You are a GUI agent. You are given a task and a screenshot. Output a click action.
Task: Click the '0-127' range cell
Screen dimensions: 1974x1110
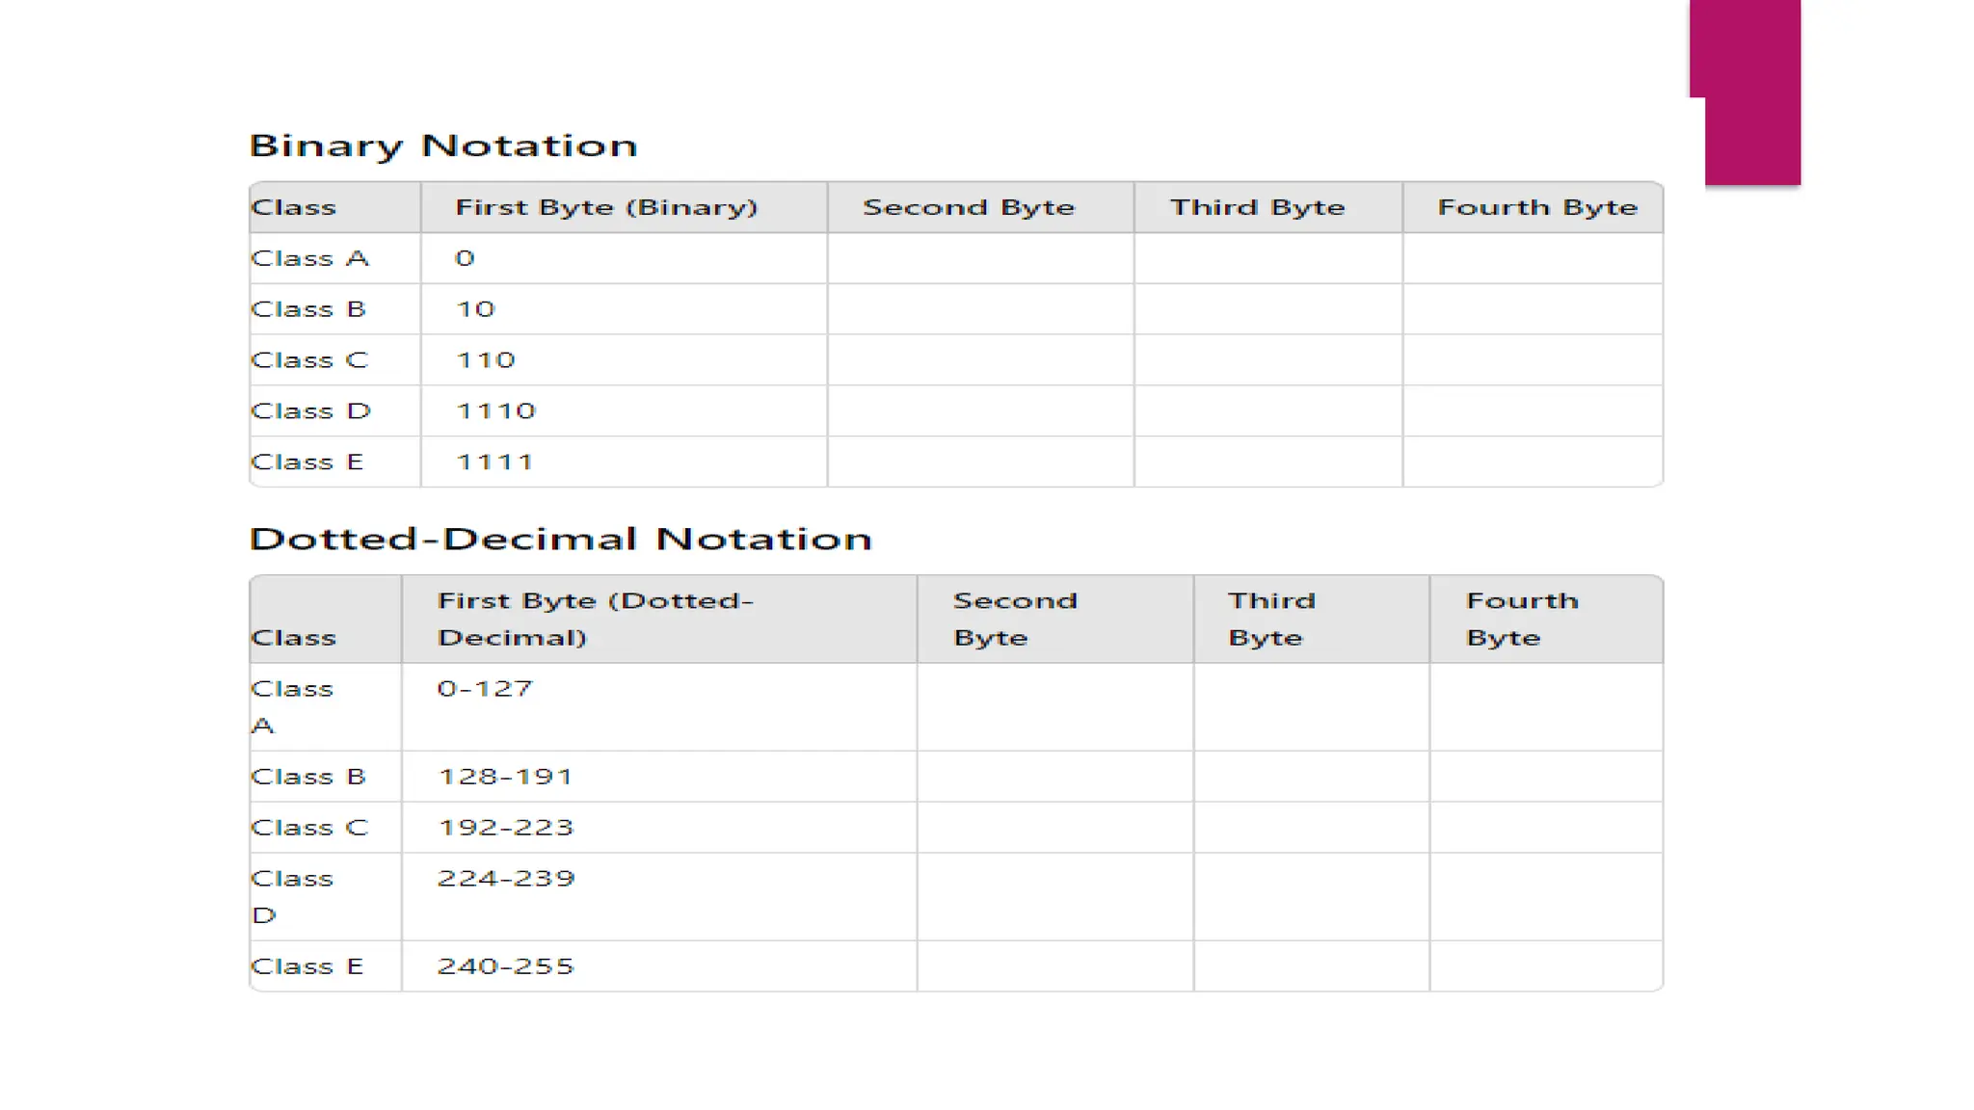coord(485,689)
